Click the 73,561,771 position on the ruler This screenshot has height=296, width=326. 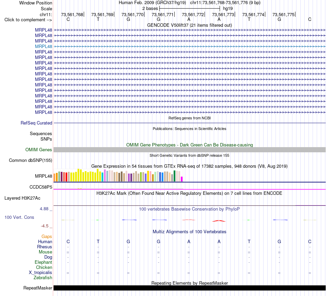point(163,14)
